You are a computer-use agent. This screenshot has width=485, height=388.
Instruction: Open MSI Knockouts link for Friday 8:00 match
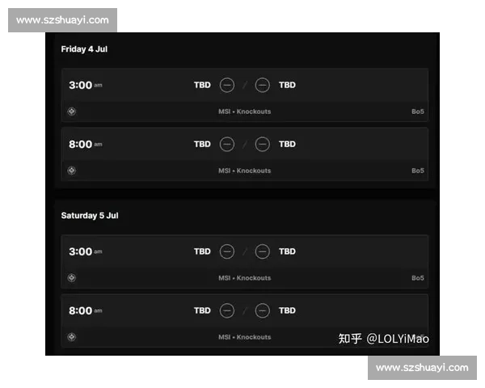[245, 171]
